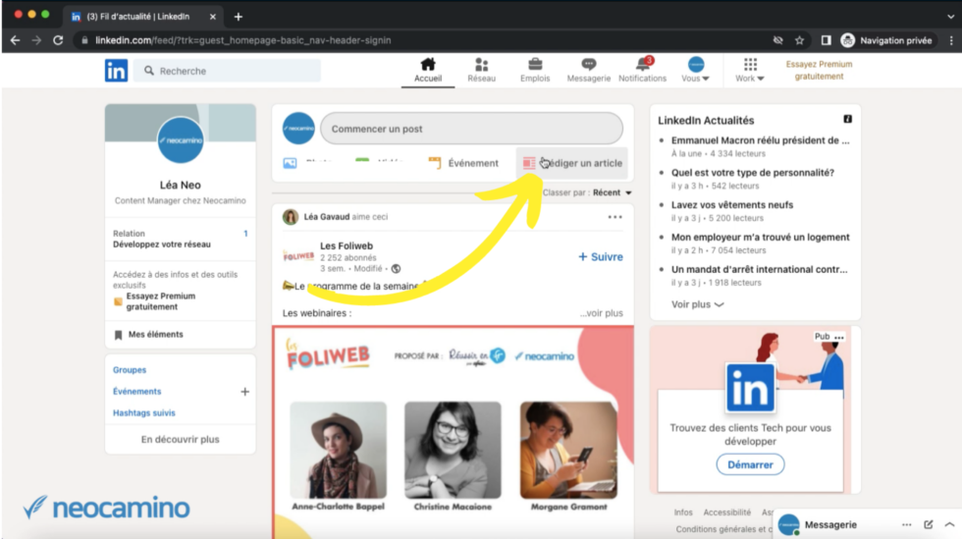Click Essayez Premium gratuitement header link
This screenshot has width=962, height=539.
[x=819, y=70]
